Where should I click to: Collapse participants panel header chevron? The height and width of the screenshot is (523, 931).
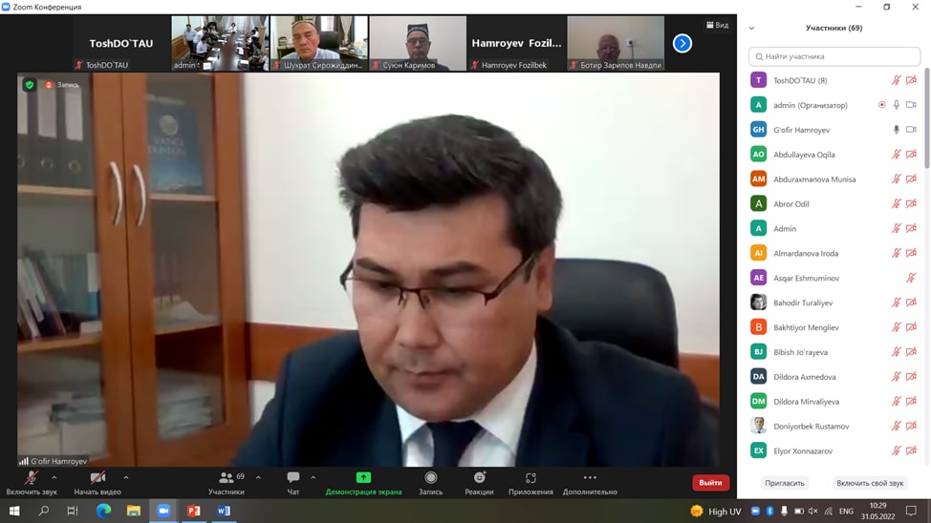[x=751, y=28]
